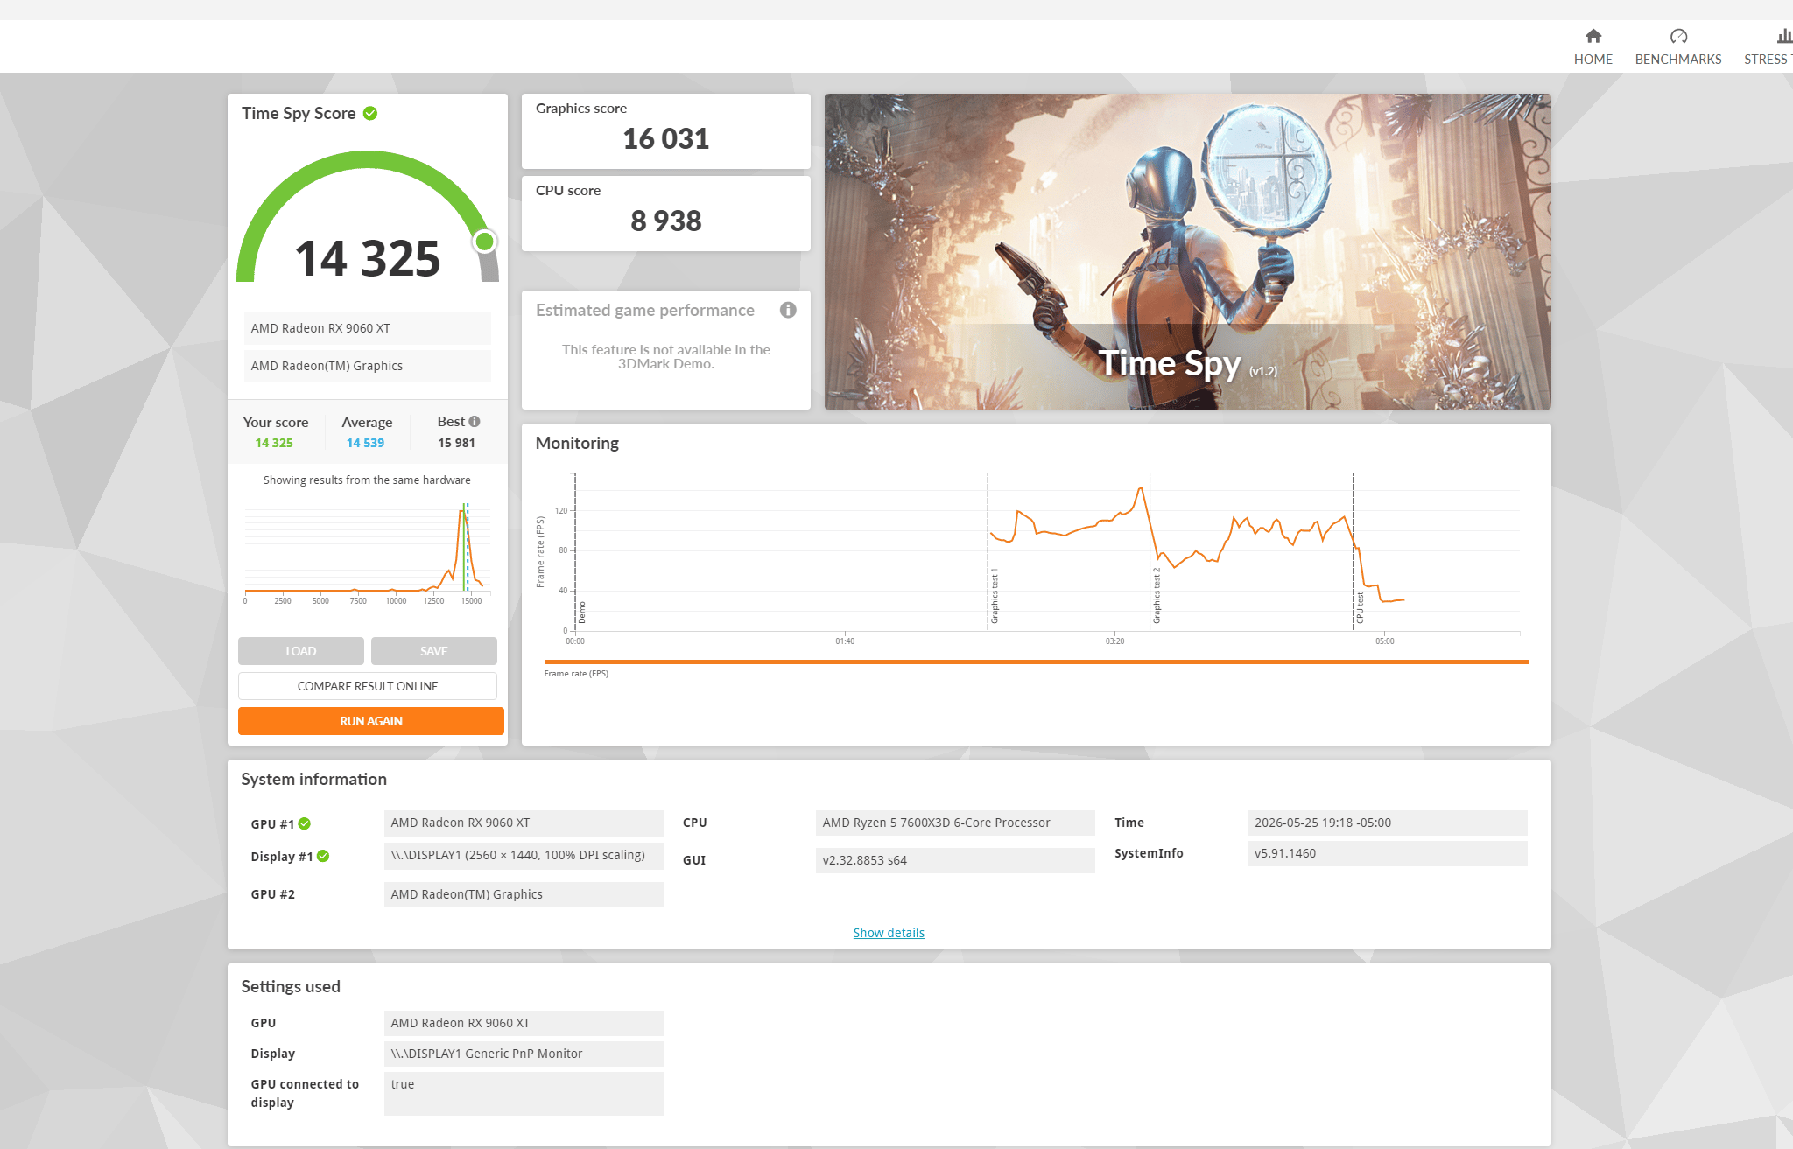Click Settings Display Generic PnP Monitor field

pyautogui.click(x=524, y=1054)
